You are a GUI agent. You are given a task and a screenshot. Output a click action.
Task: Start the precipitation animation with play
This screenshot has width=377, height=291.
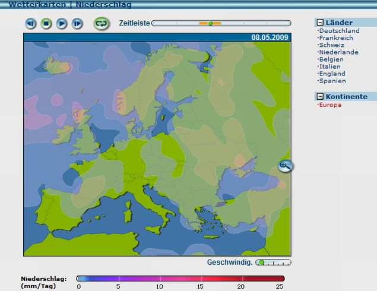click(x=62, y=24)
